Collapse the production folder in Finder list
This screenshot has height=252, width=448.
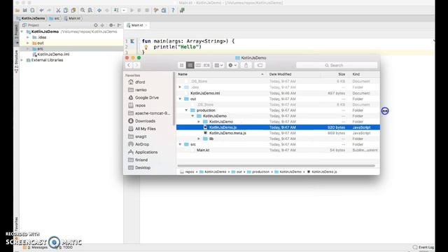(186, 111)
